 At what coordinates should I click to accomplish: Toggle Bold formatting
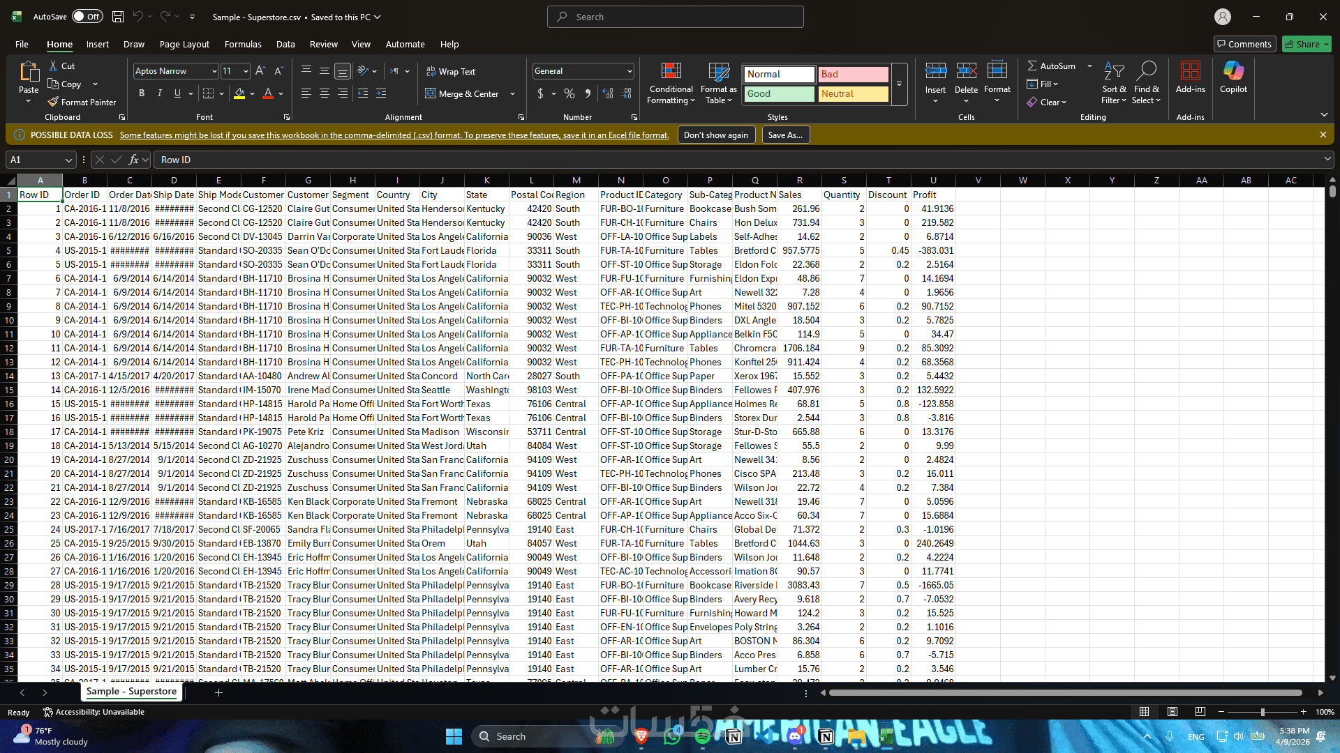(x=142, y=93)
